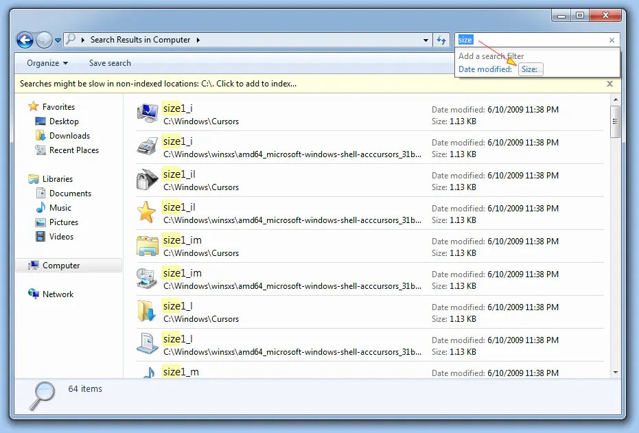This screenshot has width=639, height=433.
Task: Maximize the search results window
Action: click(x=580, y=16)
